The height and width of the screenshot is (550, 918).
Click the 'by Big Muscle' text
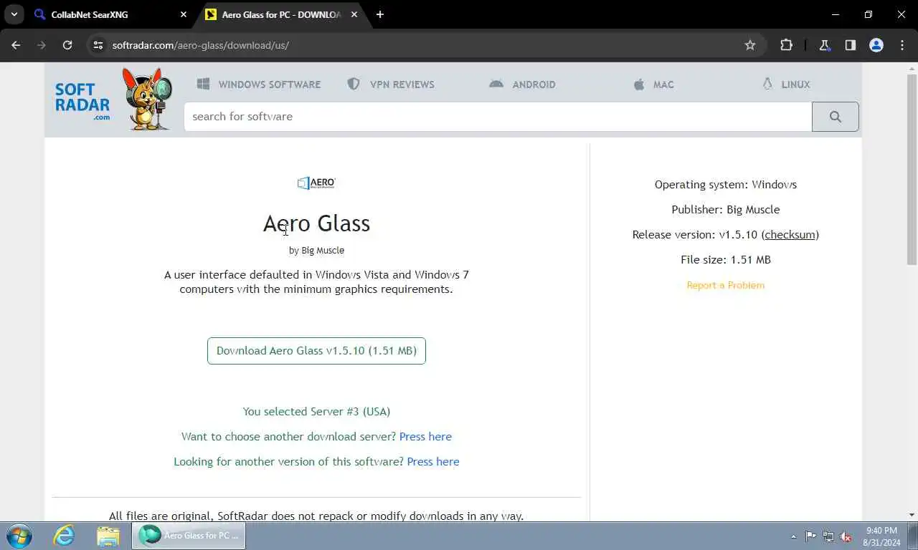(x=316, y=251)
